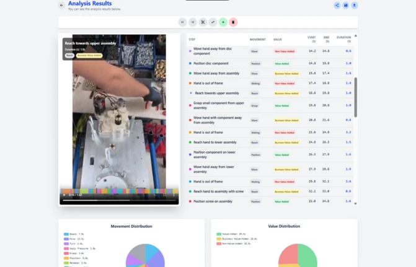Image resolution: width=416 pixels, height=267 pixels.
Task: Jump to the previous step in the toolbar
Action: click(x=182, y=22)
